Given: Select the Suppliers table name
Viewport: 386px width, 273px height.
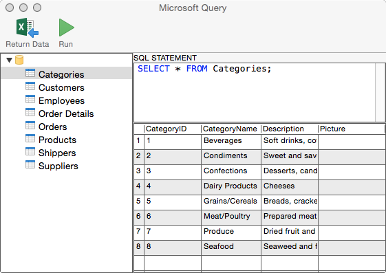Looking at the screenshot, I should [58, 166].
